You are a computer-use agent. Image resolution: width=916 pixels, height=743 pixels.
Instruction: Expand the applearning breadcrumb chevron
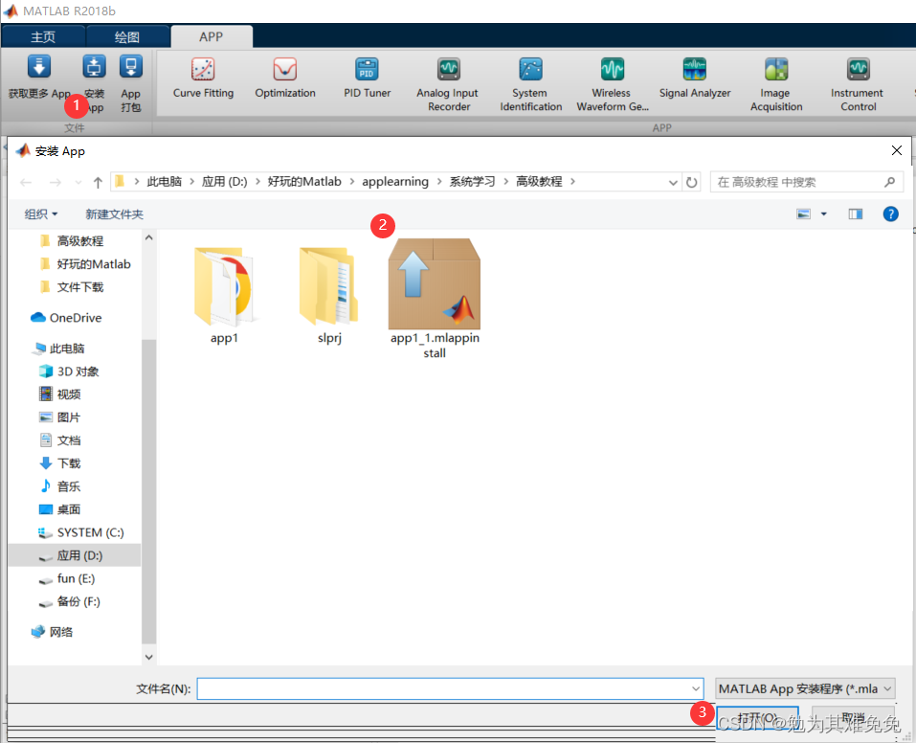439,182
